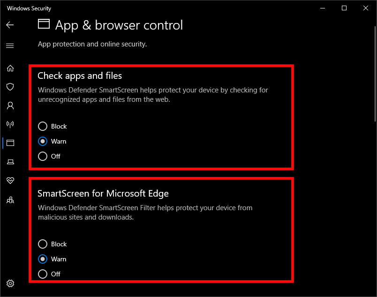377x297 pixels.
Task: Open Settings gear at bottom left
Action: (x=10, y=283)
